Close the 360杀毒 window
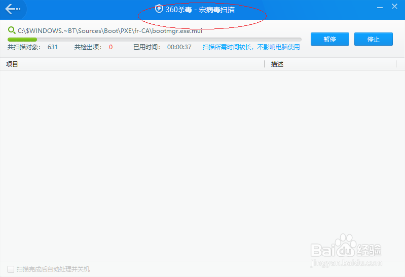 point(394,7)
